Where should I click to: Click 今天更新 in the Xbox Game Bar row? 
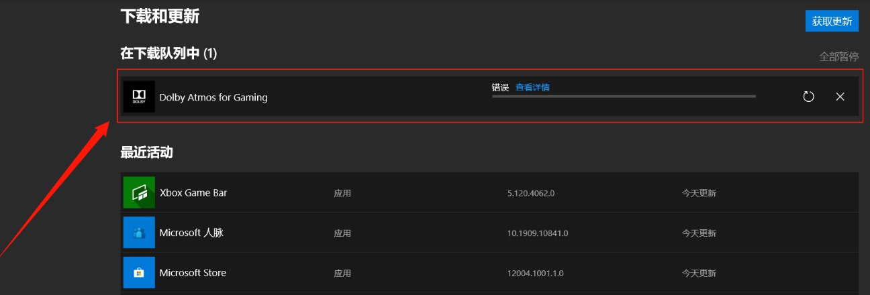(x=699, y=193)
